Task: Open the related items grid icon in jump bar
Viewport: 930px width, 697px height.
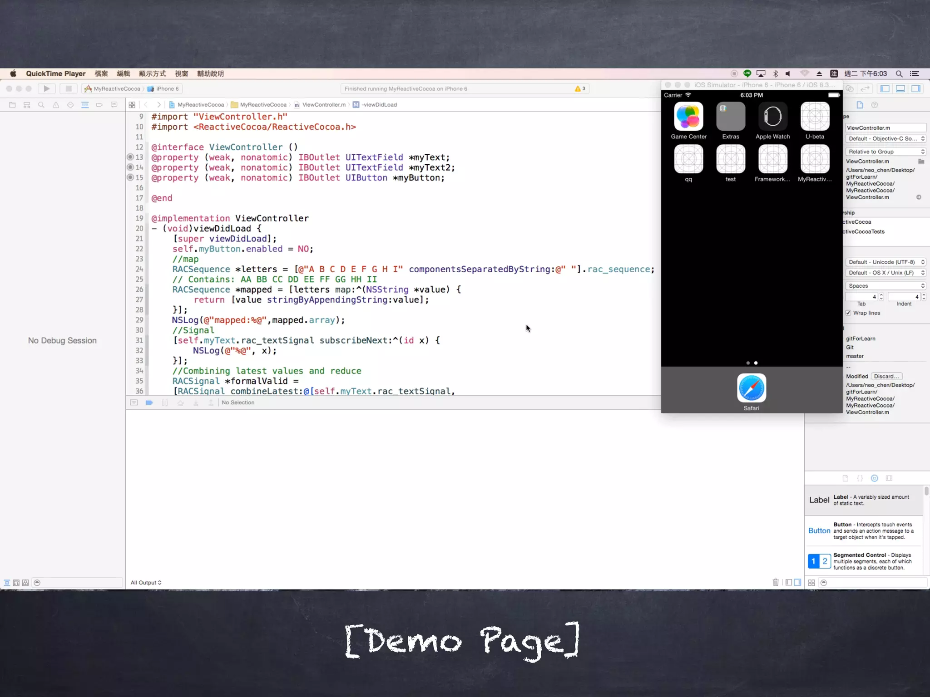Action: 132,105
